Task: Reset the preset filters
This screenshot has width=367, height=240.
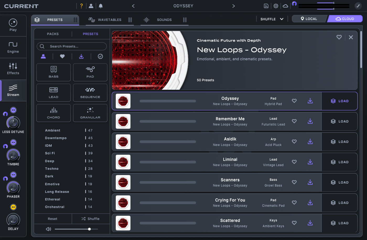Action: [52, 219]
